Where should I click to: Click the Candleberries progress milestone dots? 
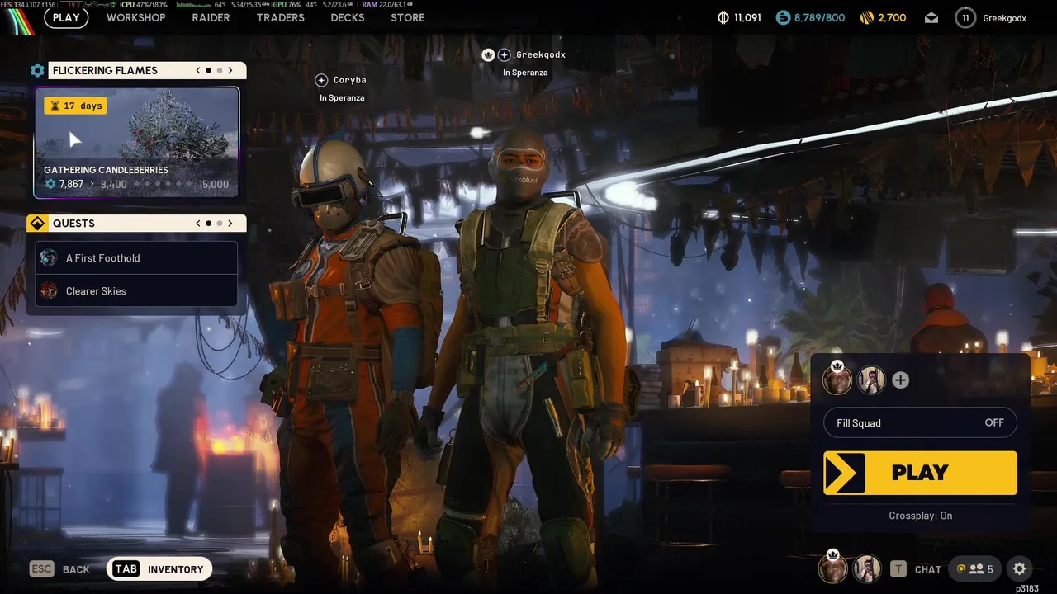tap(162, 185)
